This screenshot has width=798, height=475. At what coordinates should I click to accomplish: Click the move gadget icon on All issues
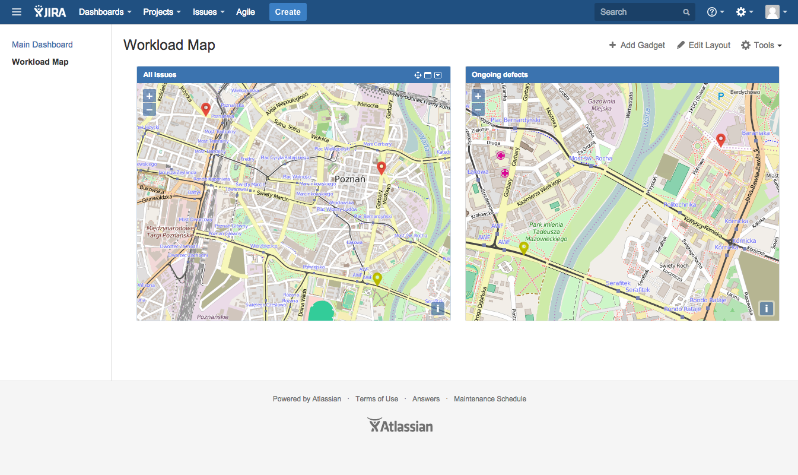click(418, 75)
